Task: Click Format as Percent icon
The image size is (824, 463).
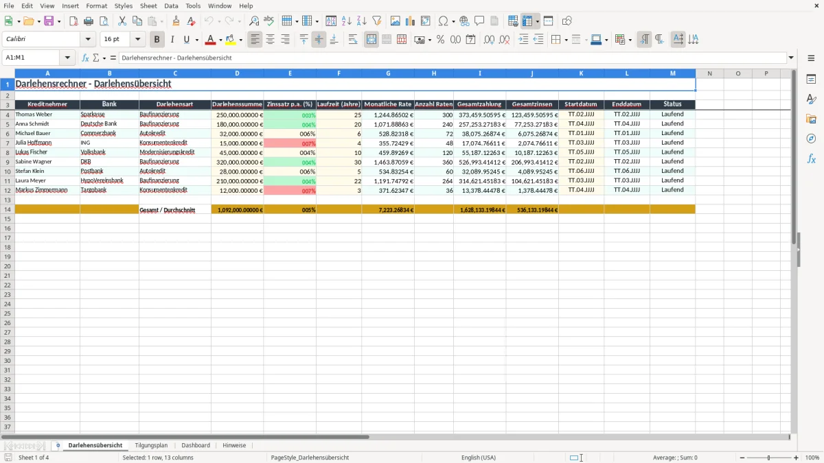Action: tap(440, 40)
